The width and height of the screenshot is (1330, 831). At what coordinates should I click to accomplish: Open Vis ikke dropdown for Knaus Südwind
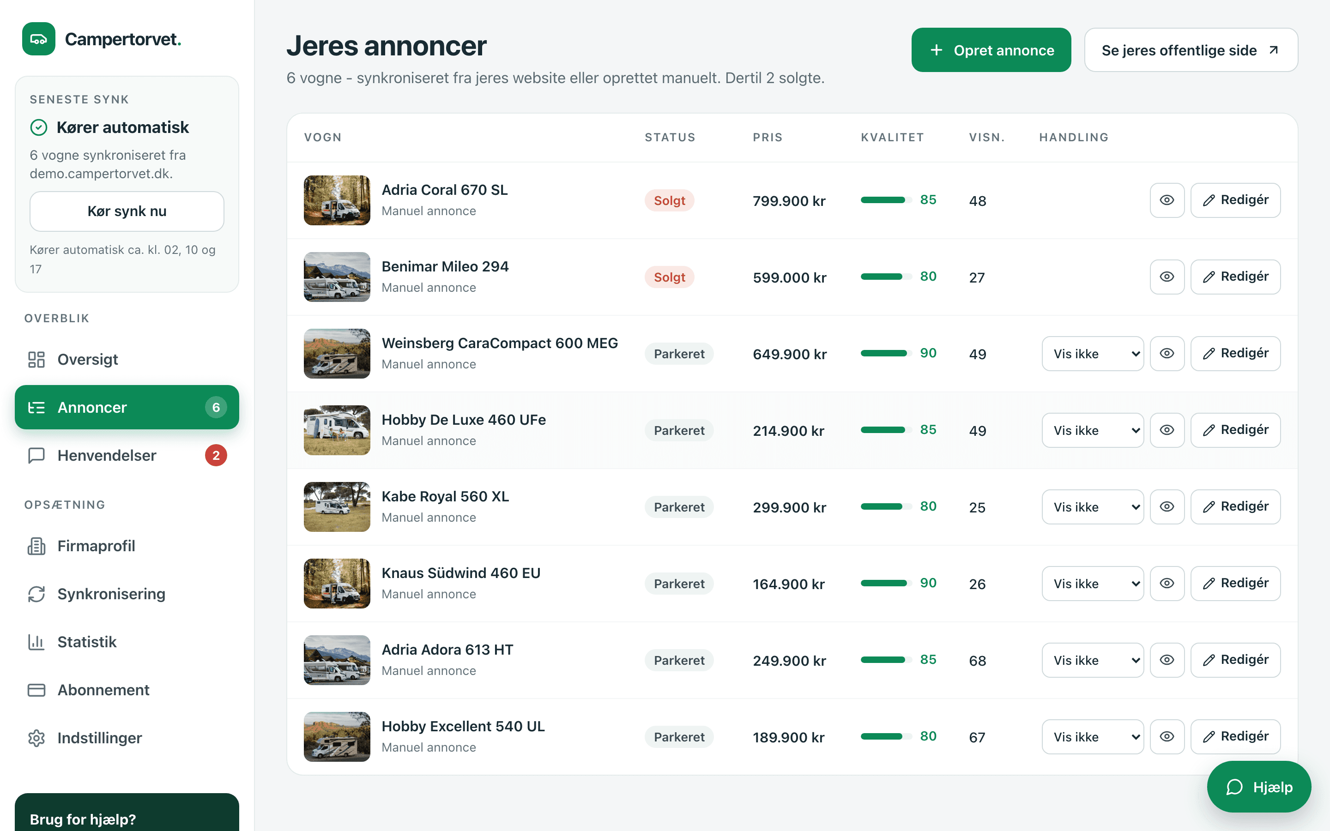pyautogui.click(x=1093, y=584)
